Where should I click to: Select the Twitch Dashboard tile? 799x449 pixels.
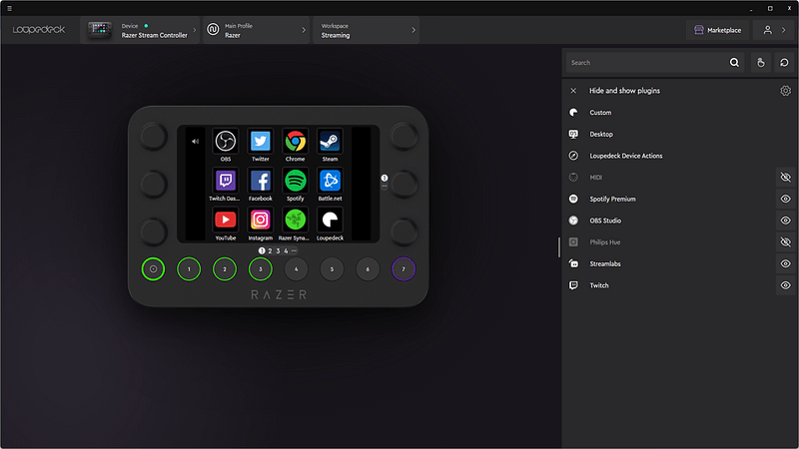click(226, 181)
